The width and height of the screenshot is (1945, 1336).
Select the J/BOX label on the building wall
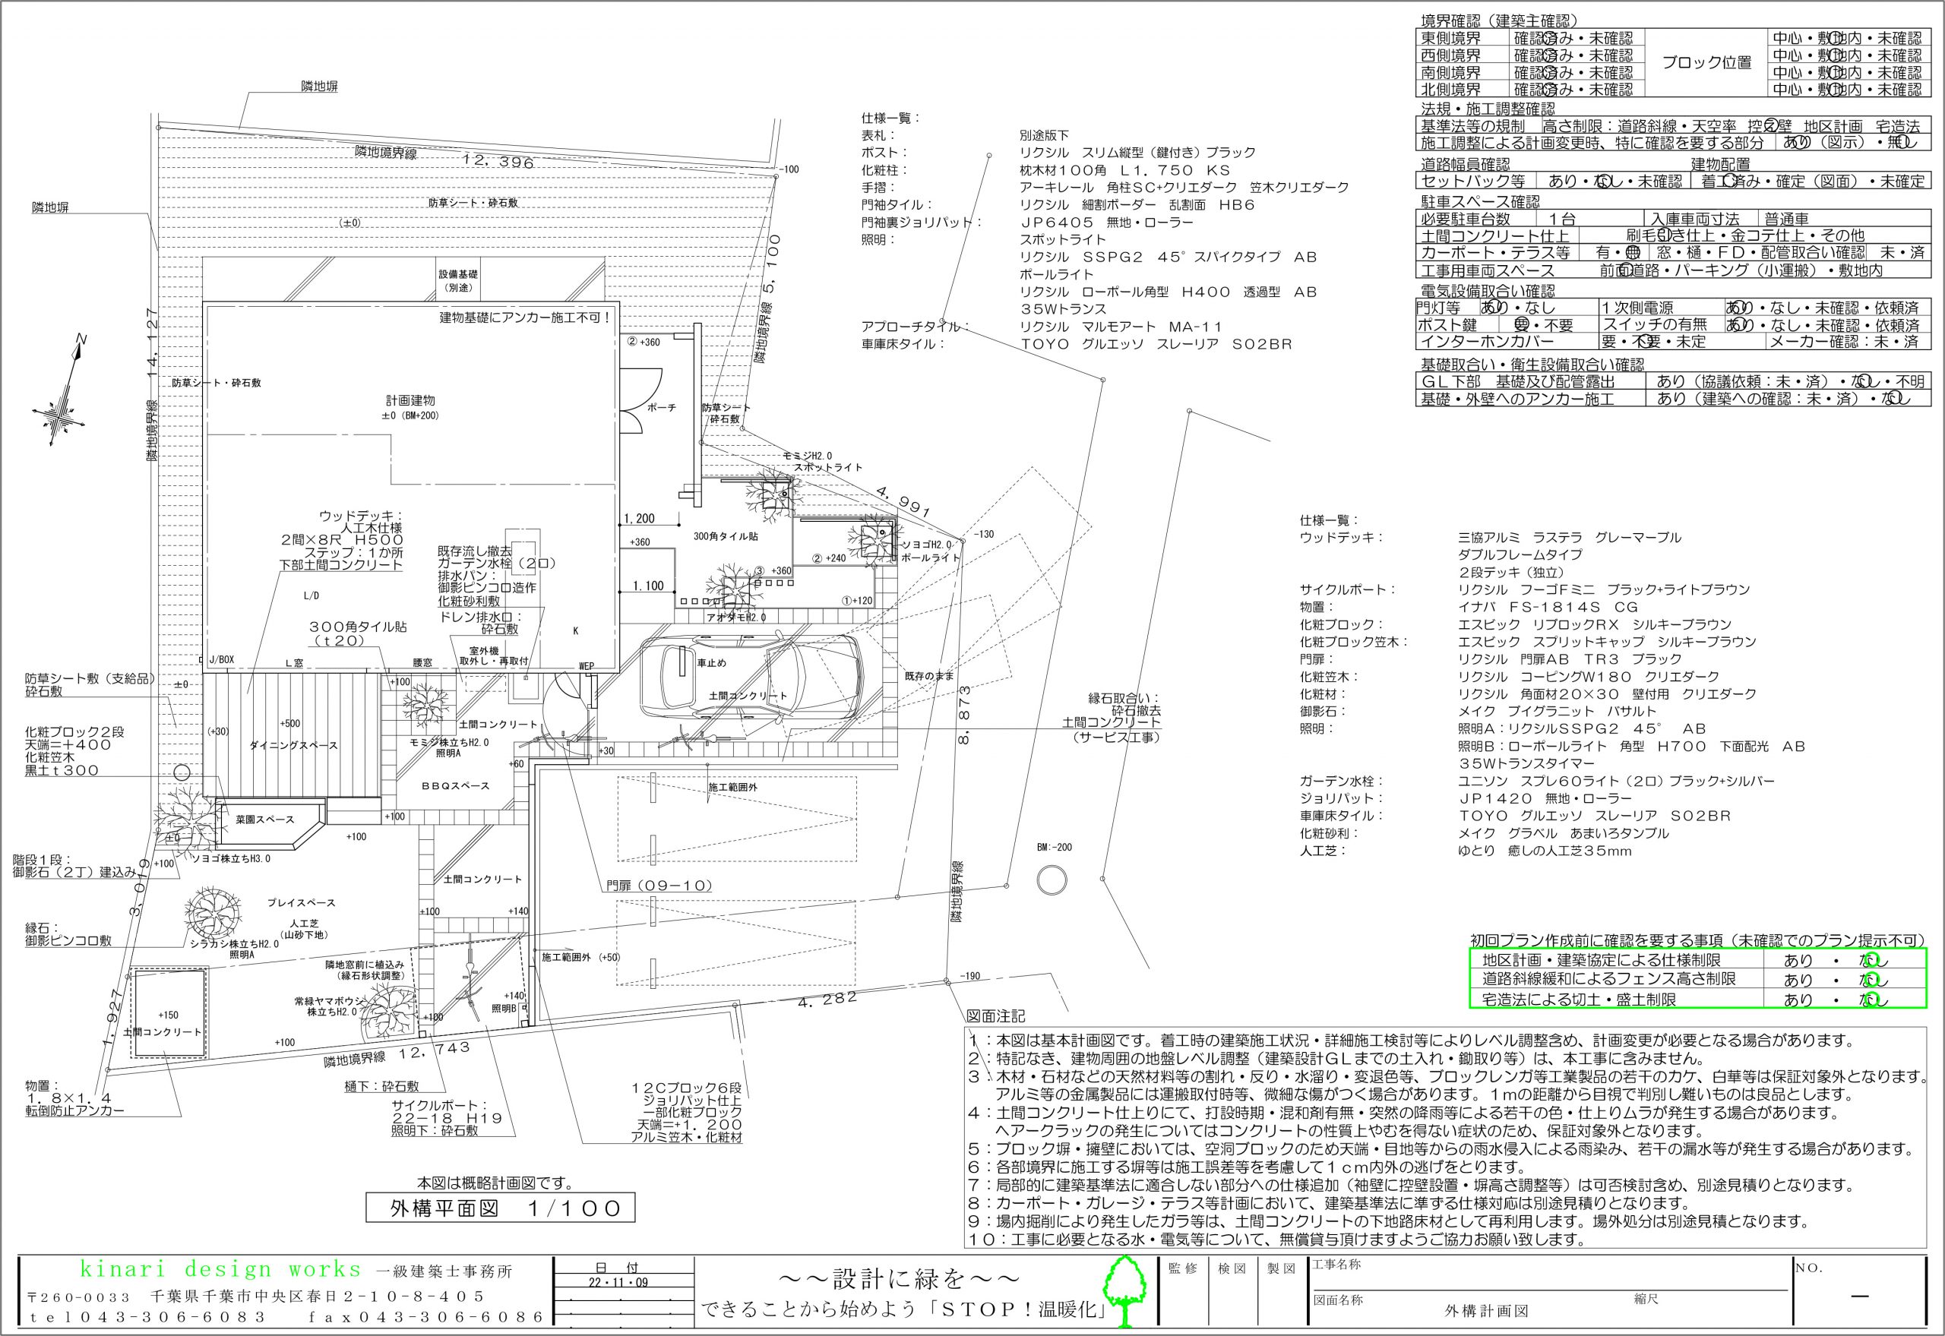(x=221, y=661)
